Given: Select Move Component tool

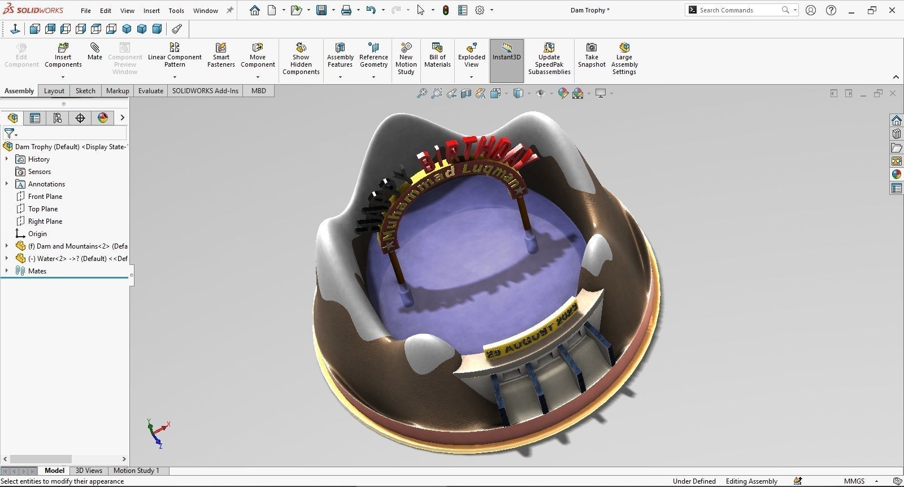Looking at the screenshot, I should coord(258,55).
